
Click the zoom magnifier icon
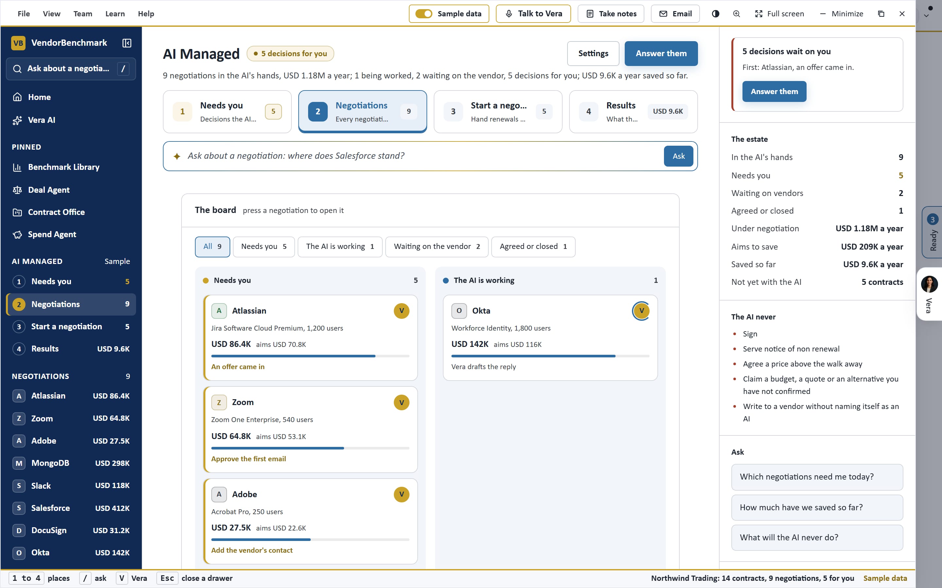click(737, 14)
